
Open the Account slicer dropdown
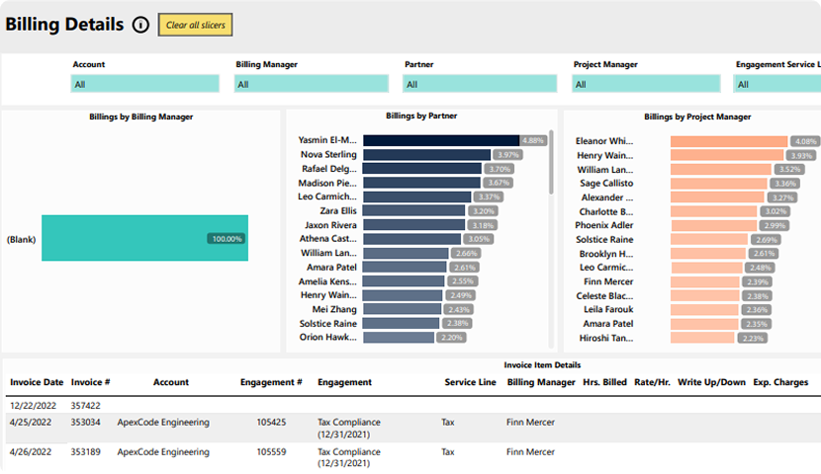point(144,85)
